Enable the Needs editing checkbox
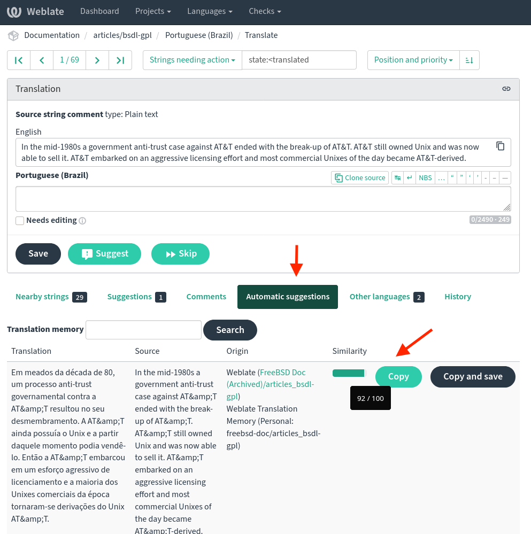The image size is (531, 534). 20,221
